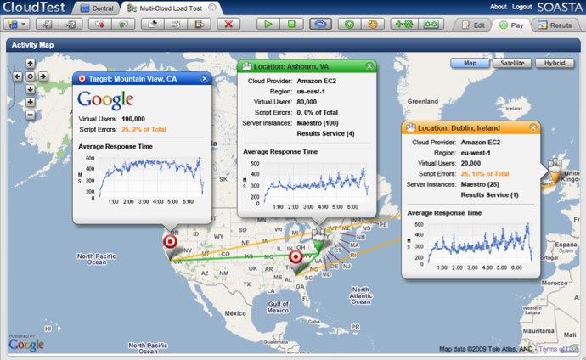Viewport: 586px width, 360px height.
Task: Click the red target marker near Tennessee
Action: coord(296,257)
